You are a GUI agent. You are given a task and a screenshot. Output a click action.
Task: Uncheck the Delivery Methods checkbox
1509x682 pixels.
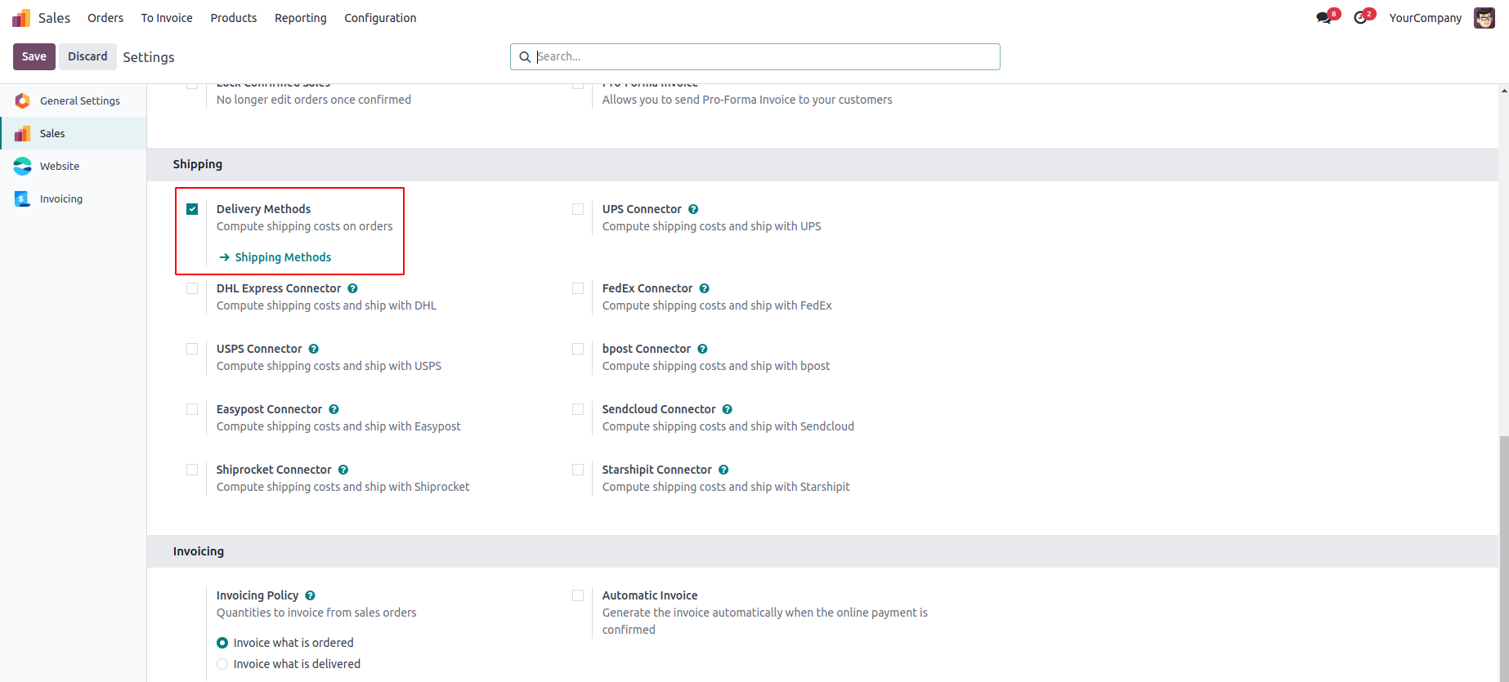[x=192, y=209]
